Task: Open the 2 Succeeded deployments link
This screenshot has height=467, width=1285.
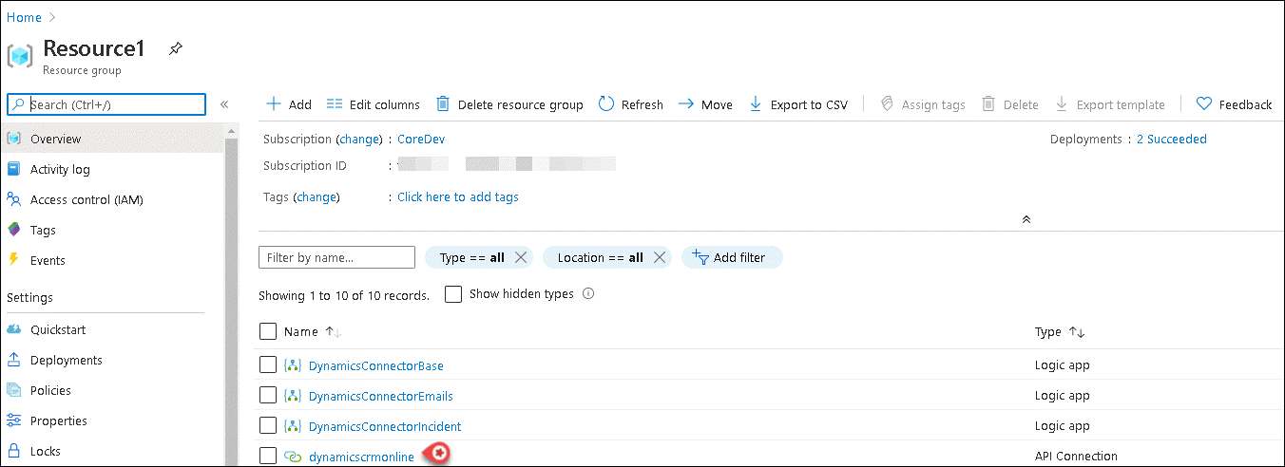Action: point(1171,139)
